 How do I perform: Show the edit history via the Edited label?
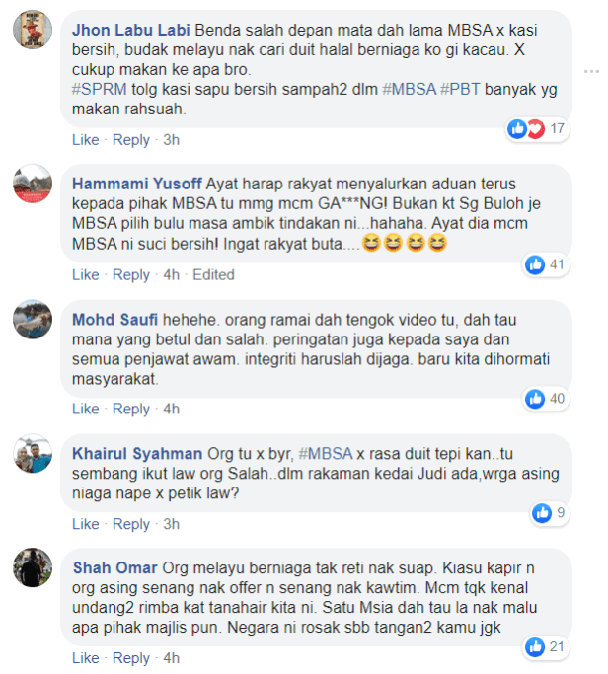pyautogui.click(x=213, y=274)
